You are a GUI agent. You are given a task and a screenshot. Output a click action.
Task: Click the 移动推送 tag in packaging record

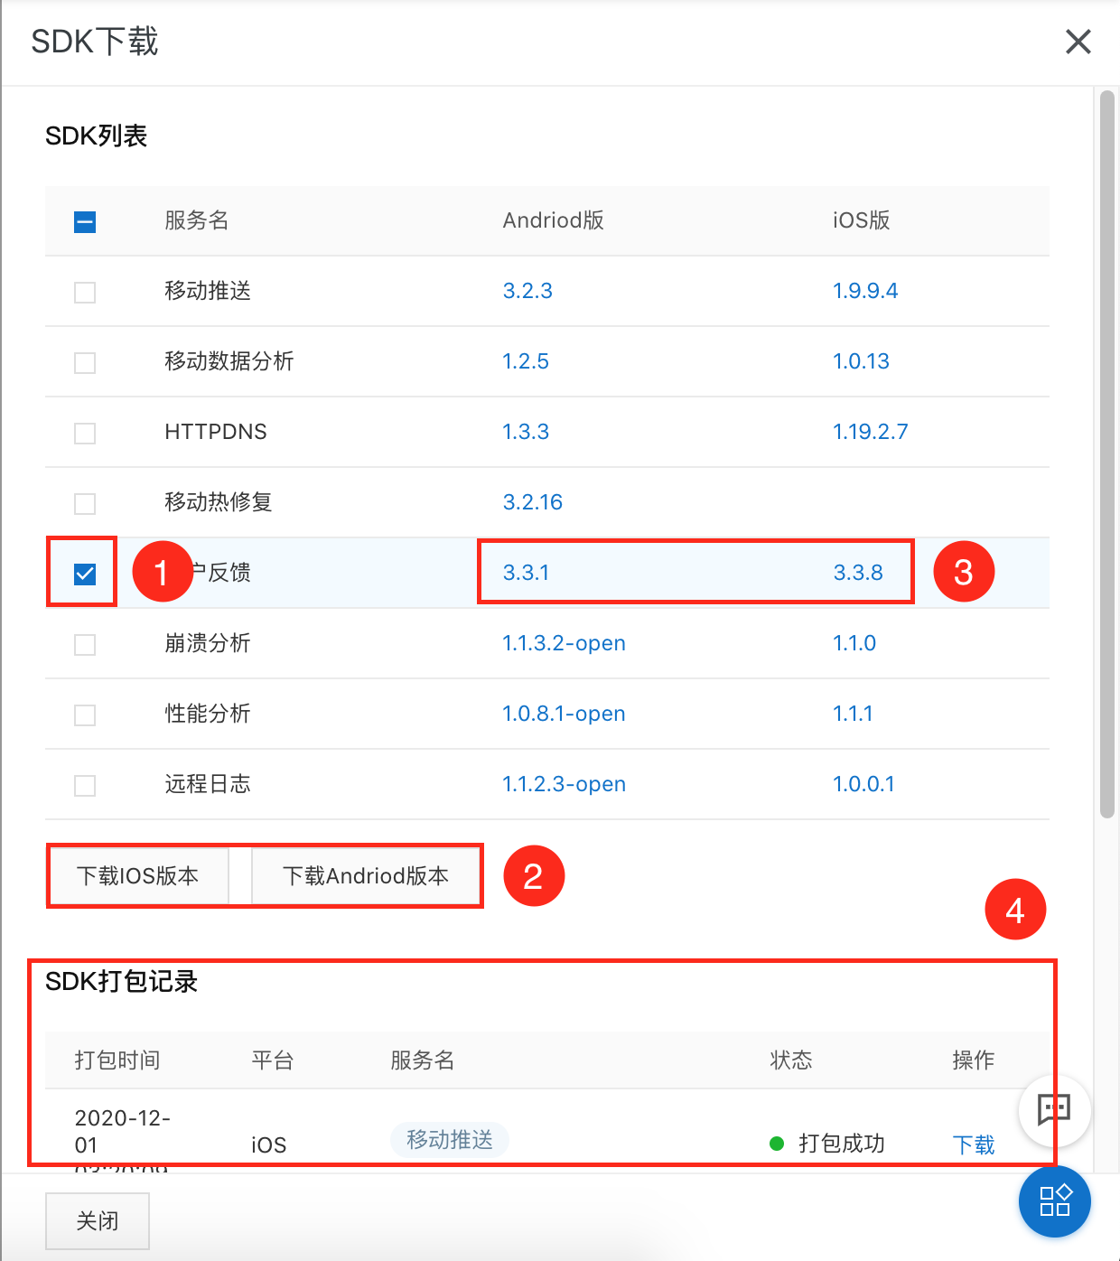tap(450, 1140)
